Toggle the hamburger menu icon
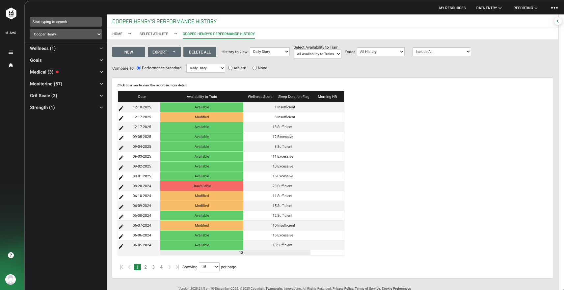Viewport: 564px width, 290px height. coord(11,52)
